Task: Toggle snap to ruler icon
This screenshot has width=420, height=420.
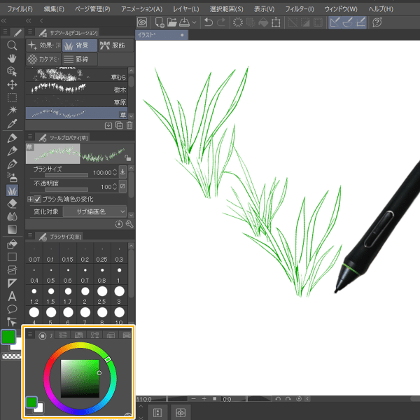Action: [335, 22]
